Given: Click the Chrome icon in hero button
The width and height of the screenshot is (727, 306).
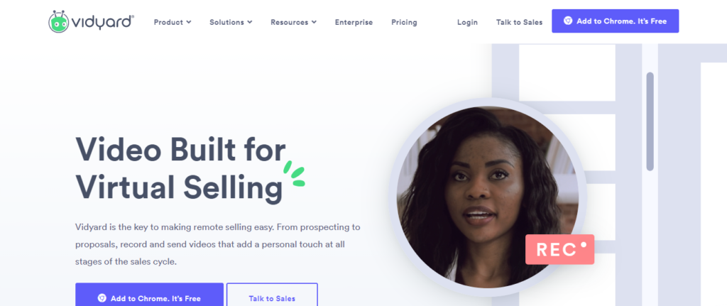Looking at the screenshot, I should tap(102, 298).
